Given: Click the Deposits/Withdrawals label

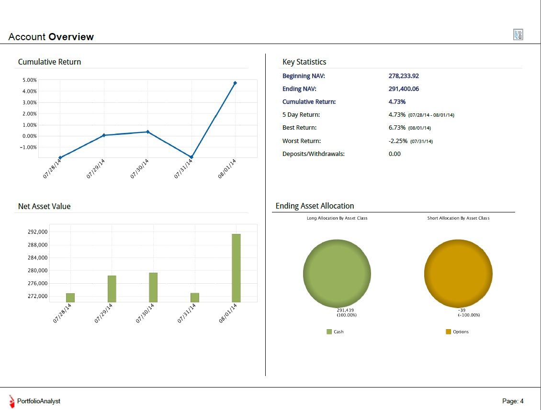Looking at the screenshot, I should click(313, 154).
